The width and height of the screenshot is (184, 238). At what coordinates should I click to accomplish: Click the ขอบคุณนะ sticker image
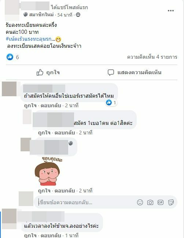tap(48, 171)
